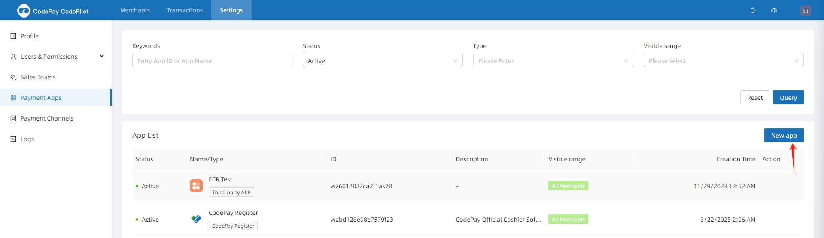Click the ECR Test orange app icon
The height and width of the screenshot is (238, 824).
click(x=196, y=186)
